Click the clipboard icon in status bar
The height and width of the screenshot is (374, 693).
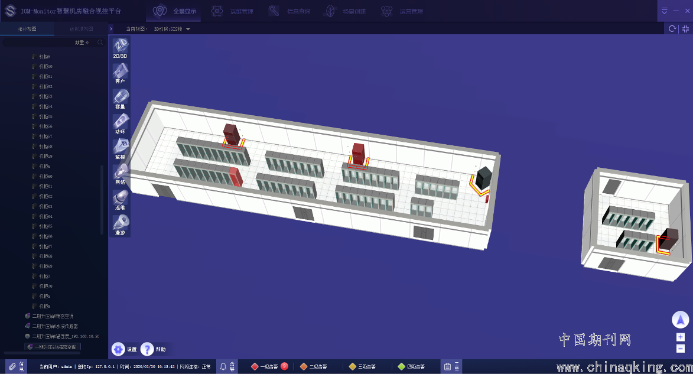click(447, 366)
